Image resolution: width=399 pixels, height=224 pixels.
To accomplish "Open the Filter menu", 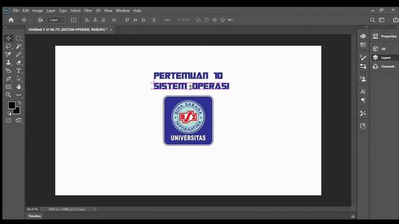I will tap(88, 11).
